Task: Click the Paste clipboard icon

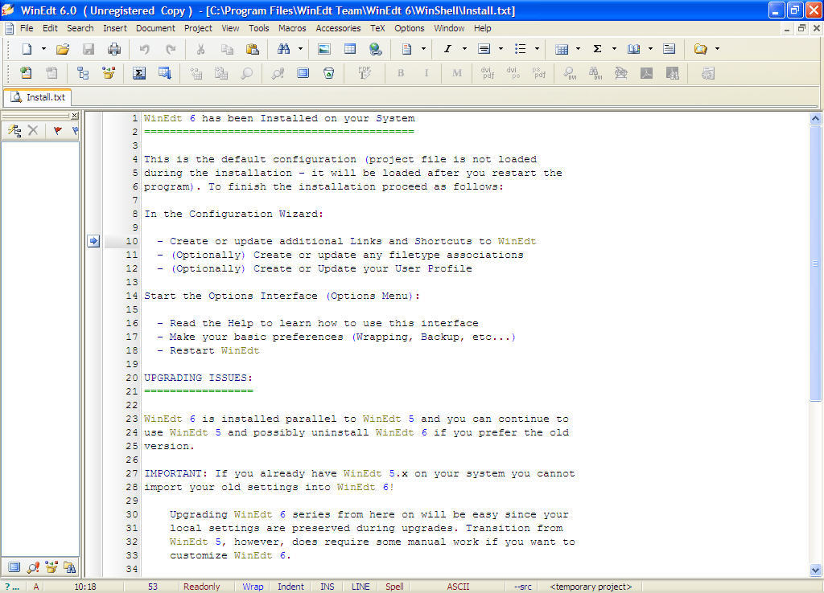Action: pyautogui.click(x=253, y=49)
